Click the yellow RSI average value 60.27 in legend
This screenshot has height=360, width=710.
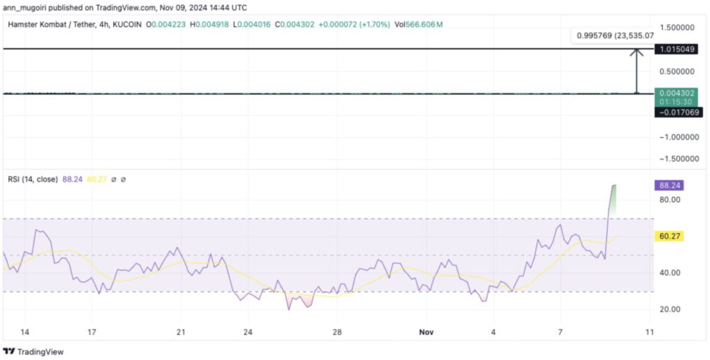coord(96,180)
